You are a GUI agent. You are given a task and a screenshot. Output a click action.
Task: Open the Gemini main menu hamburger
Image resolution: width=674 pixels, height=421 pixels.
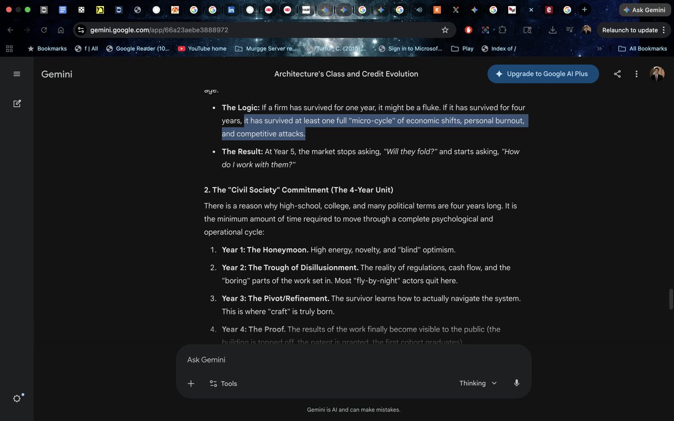17,74
